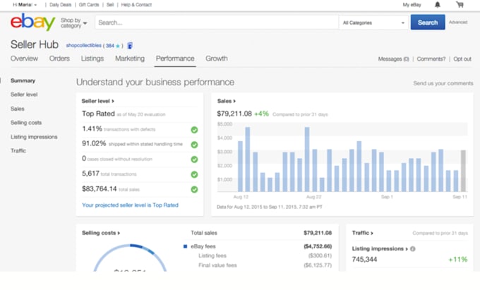Click the 745,344 listing impressions value
This screenshot has width=480, height=290.
[365, 260]
